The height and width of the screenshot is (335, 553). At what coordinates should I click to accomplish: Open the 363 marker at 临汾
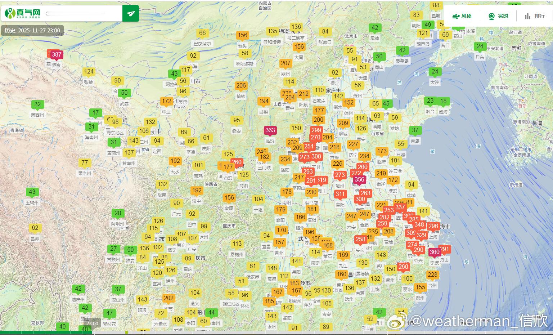tap(270, 130)
